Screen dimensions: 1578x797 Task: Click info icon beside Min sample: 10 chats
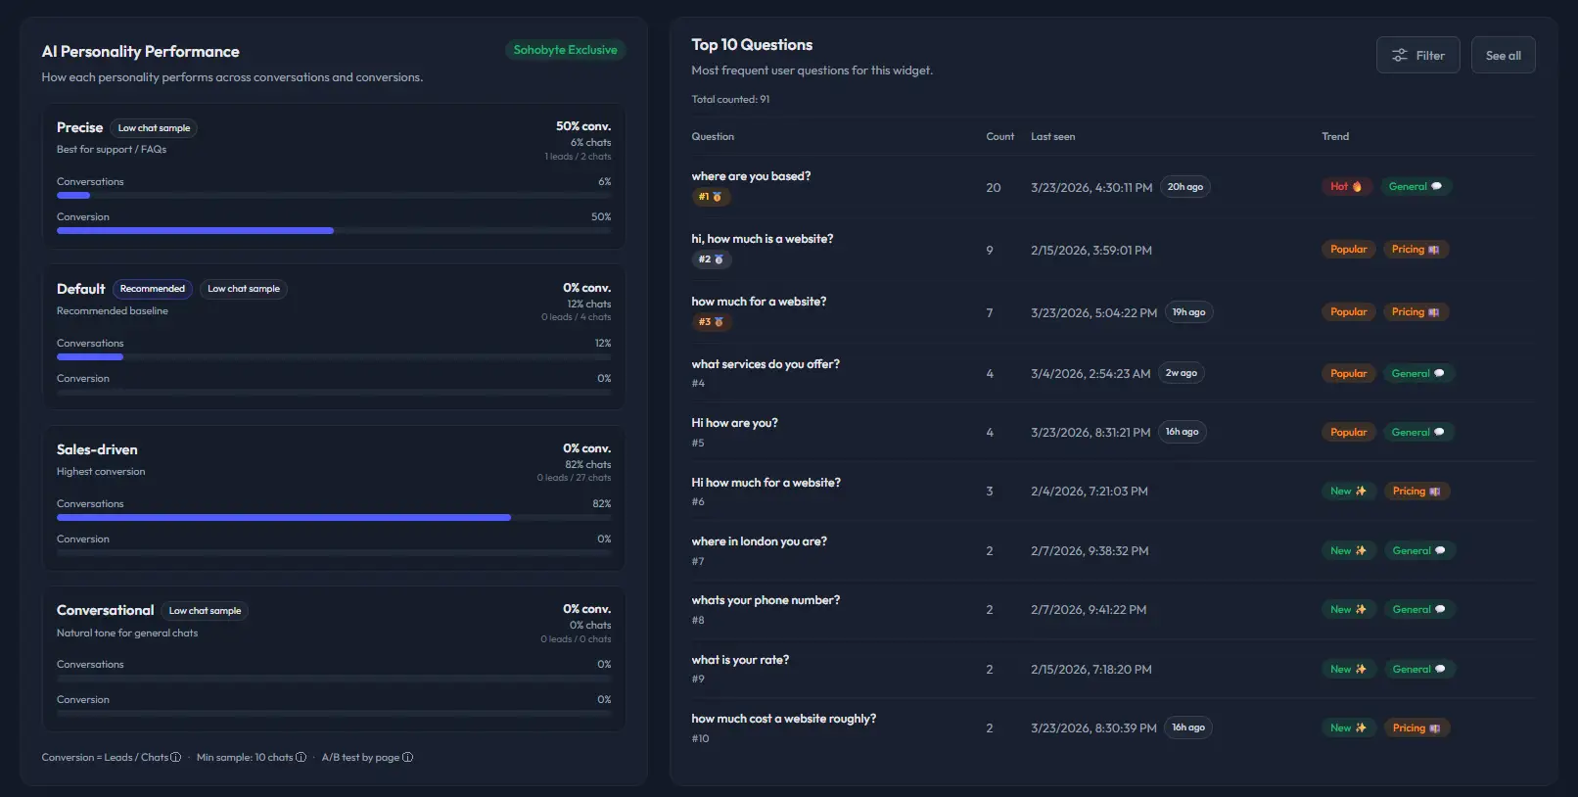pyautogui.click(x=302, y=757)
